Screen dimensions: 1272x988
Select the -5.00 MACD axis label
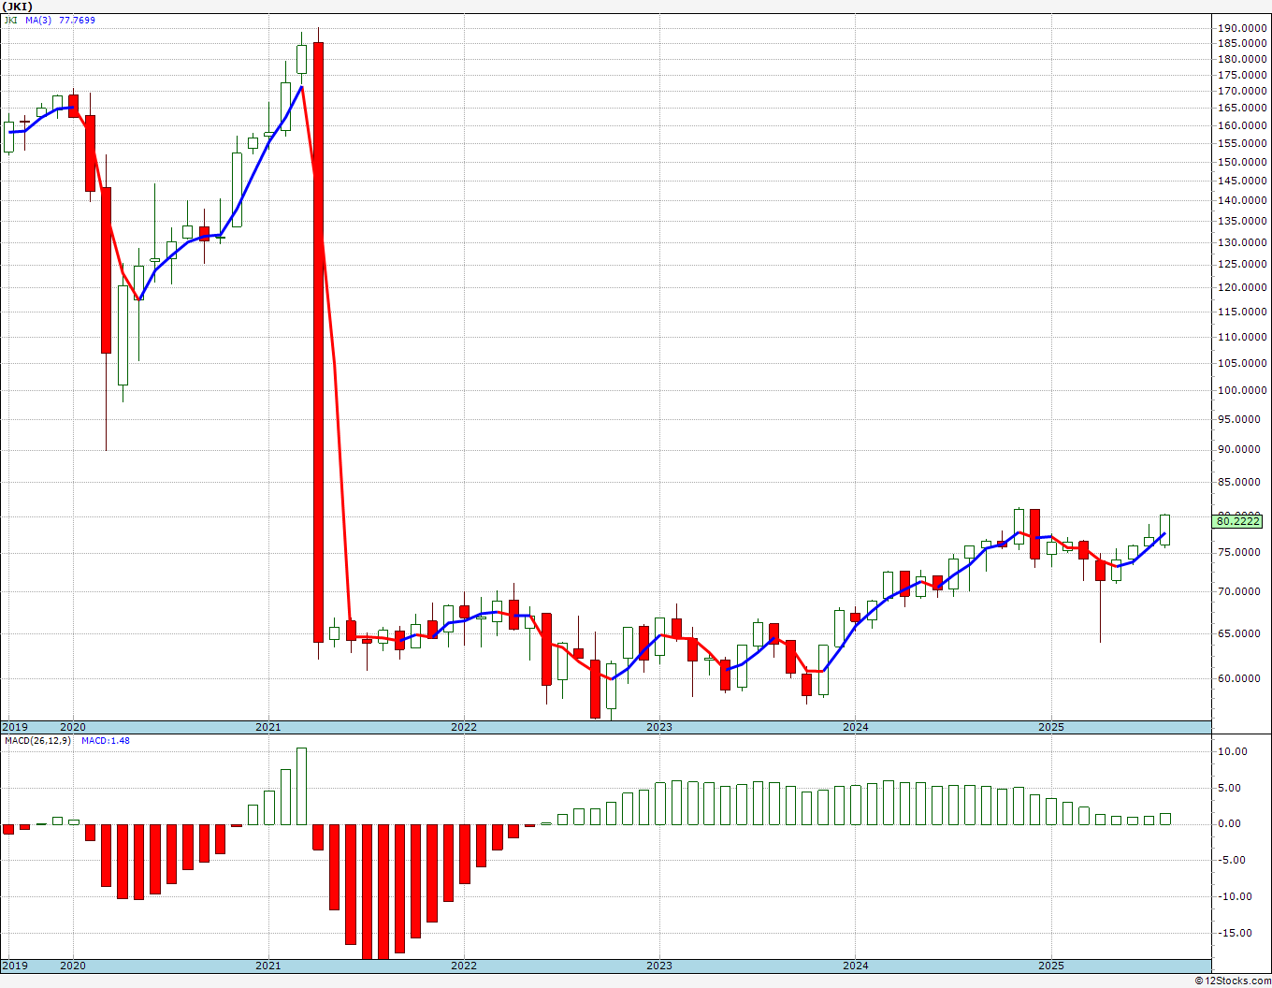click(x=1233, y=860)
